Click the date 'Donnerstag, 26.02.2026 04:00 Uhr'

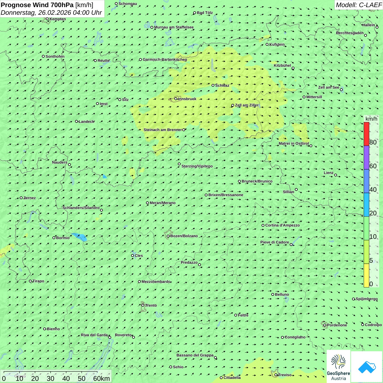pyautogui.click(x=51, y=13)
